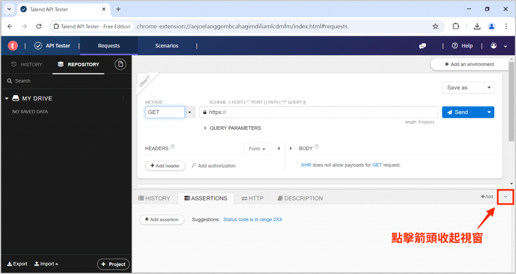Viewport: 516px width, 274px height.
Task: Open browser Downloads icon
Action: pos(477,26)
